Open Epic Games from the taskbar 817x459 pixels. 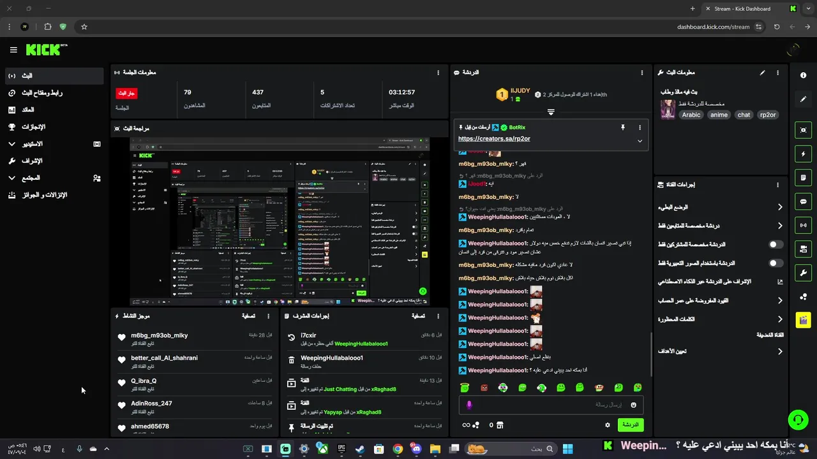(341, 449)
